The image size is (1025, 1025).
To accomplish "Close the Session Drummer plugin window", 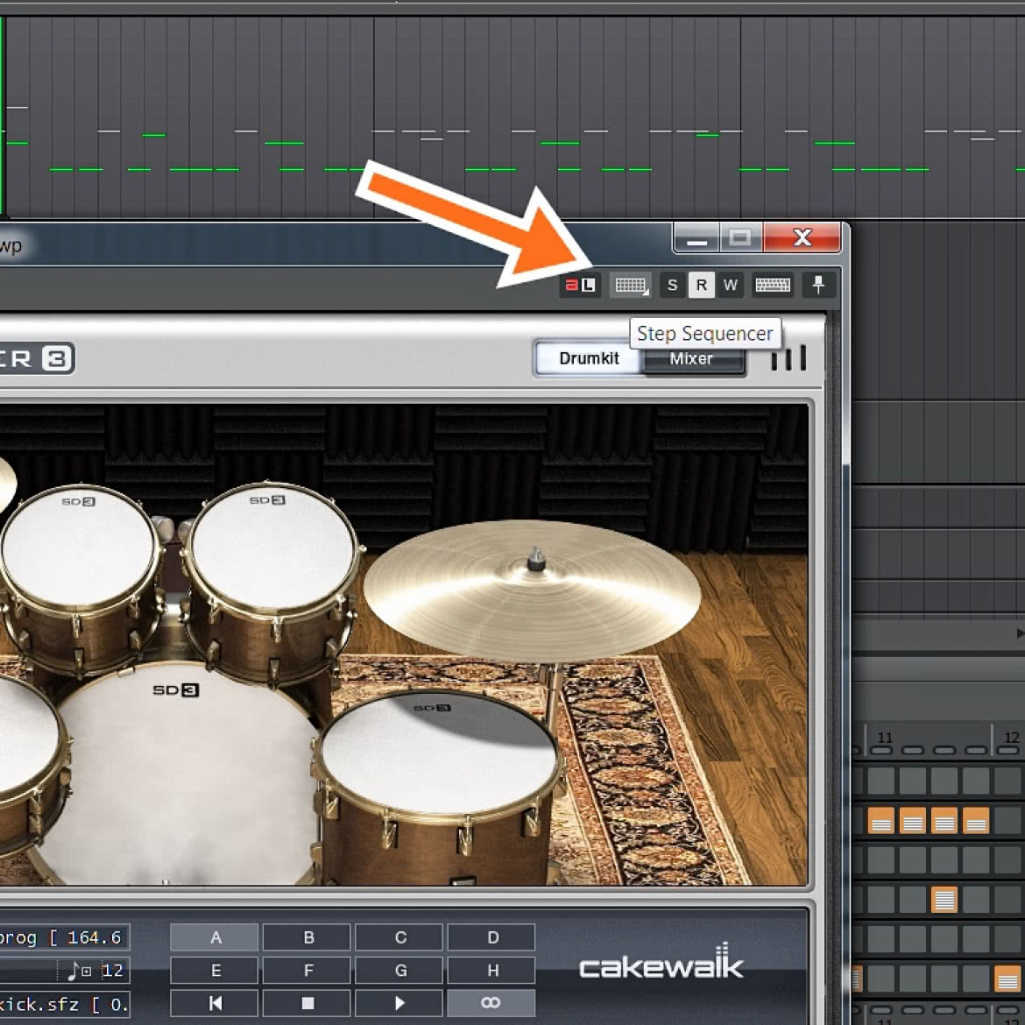I will 802,237.
